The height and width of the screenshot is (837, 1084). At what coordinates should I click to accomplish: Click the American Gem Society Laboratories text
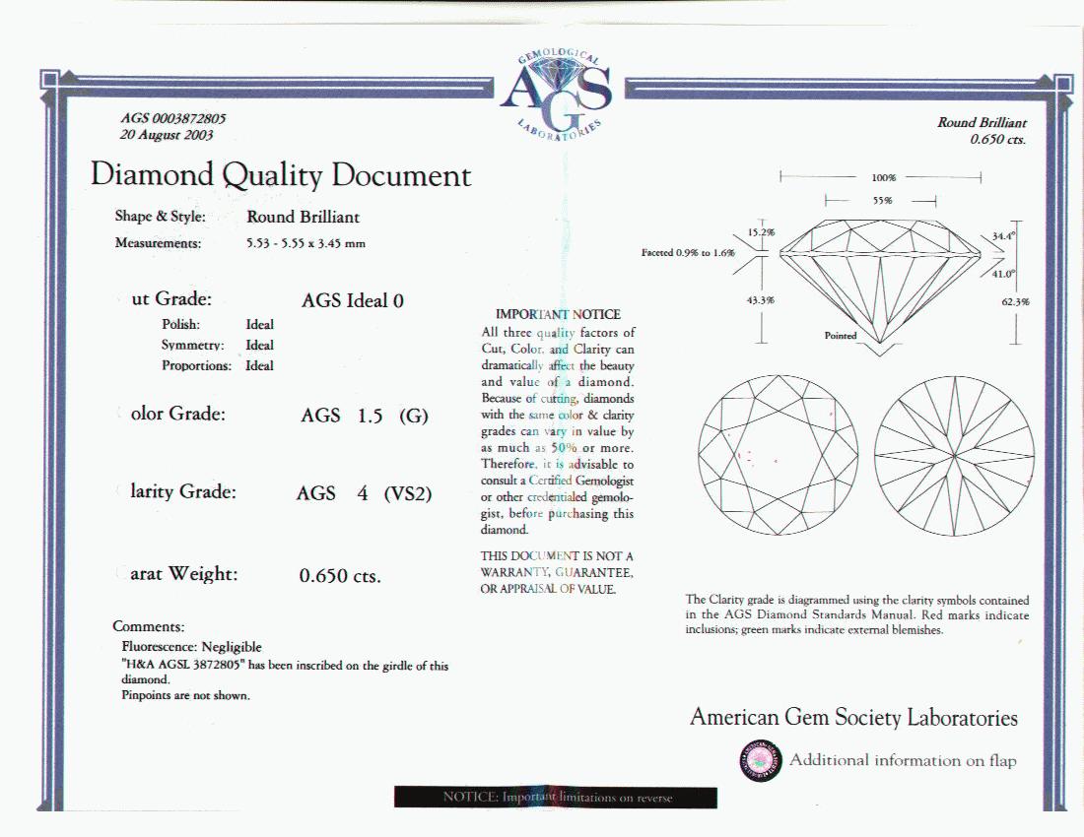click(x=853, y=718)
